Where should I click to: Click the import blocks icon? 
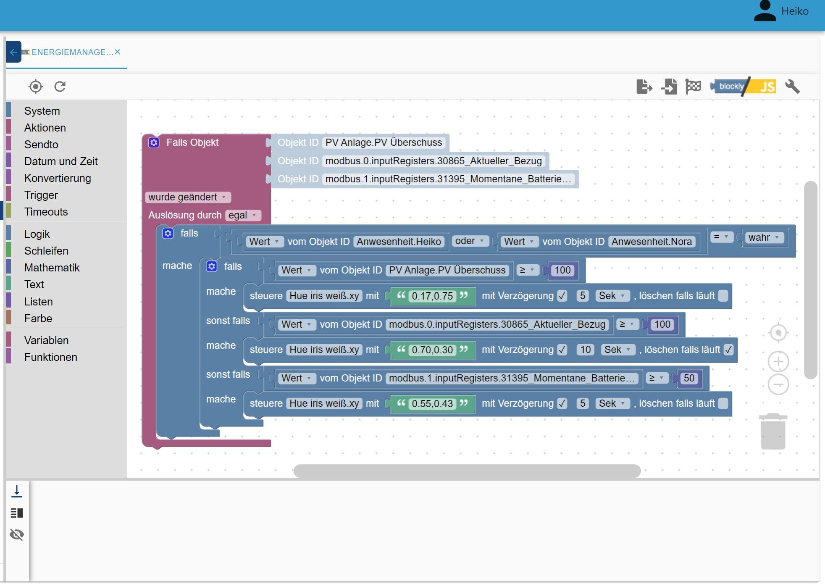click(x=669, y=87)
